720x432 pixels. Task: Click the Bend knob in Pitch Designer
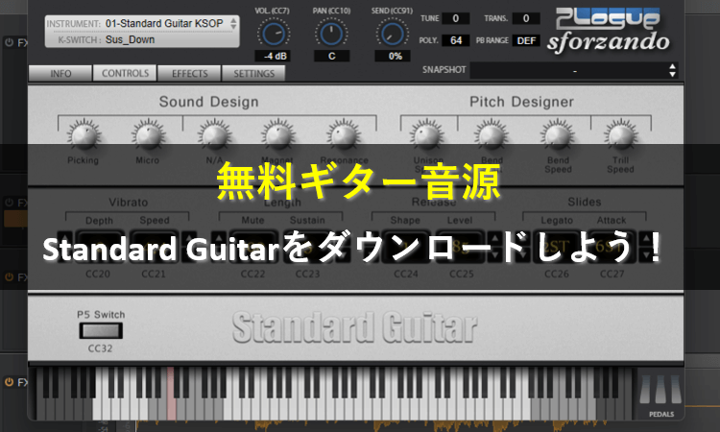point(490,139)
